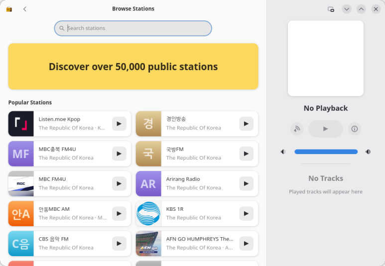Play 경인방송 station

pyautogui.click(x=246, y=124)
